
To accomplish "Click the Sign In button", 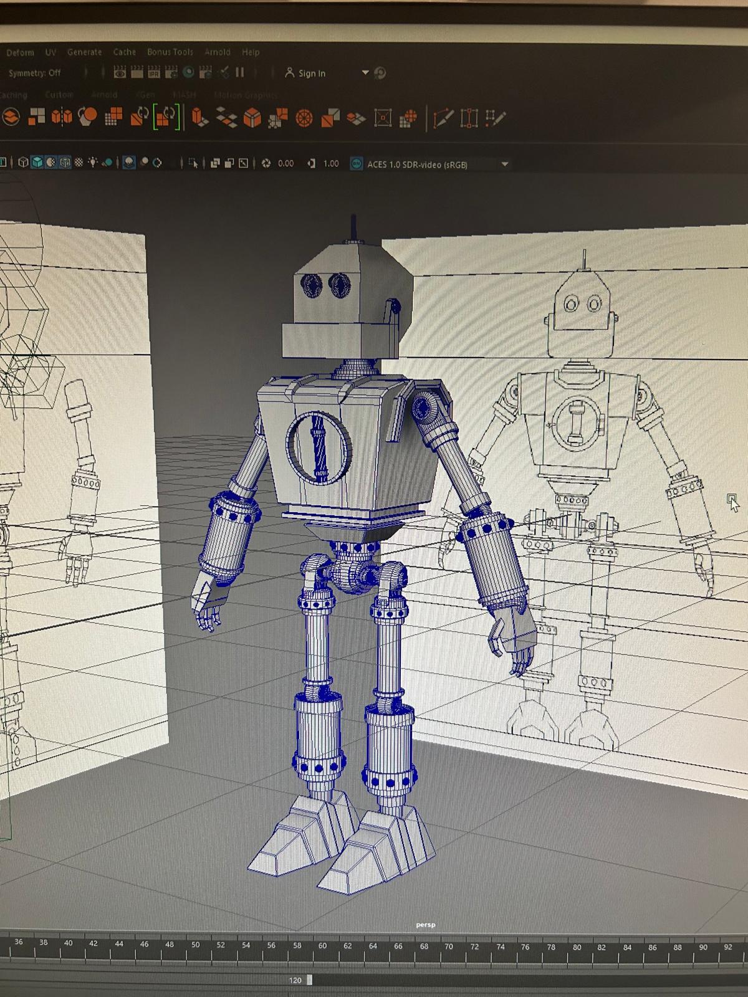I will pyautogui.click(x=305, y=74).
